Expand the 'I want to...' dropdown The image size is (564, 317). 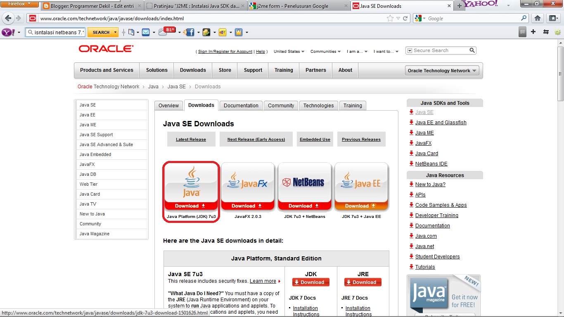[386, 52]
